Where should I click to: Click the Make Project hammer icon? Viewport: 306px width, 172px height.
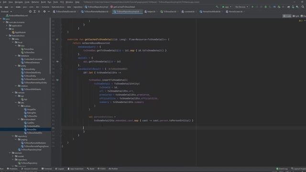[217, 7]
